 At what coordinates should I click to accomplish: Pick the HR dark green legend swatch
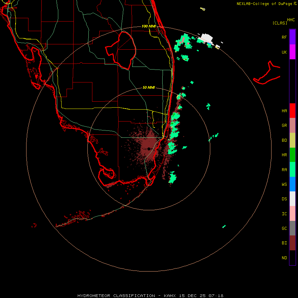pyautogui.click(x=292, y=155)
